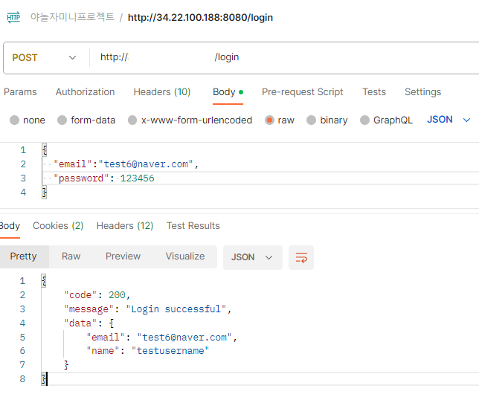Open the request Settings tab
The width and height of the screenshot is (479, 400).
[422, 92]
